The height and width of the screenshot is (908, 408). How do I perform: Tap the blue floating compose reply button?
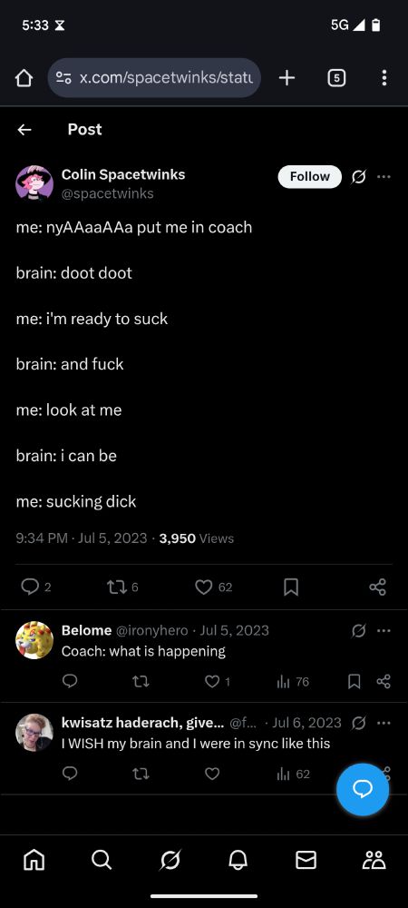coord(363,789)
